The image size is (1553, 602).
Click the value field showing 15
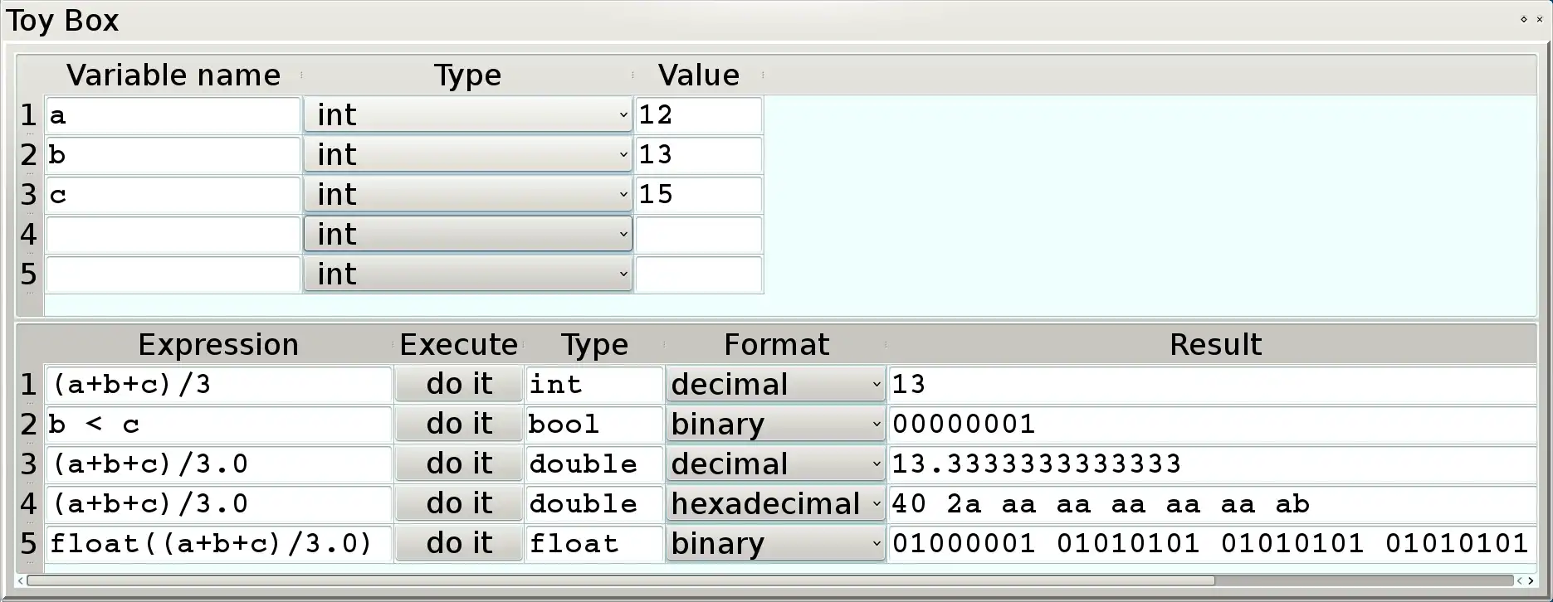[x=698, y=194]
